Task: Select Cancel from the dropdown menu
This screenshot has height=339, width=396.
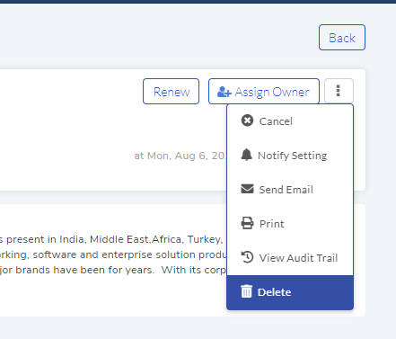Action: (290, 121)
